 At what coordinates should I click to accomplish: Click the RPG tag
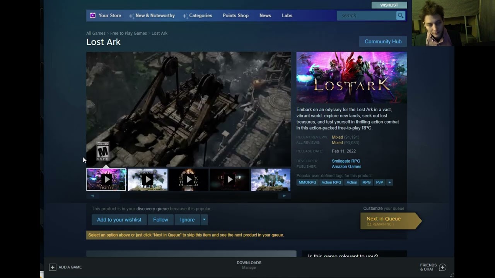(366, 182)
